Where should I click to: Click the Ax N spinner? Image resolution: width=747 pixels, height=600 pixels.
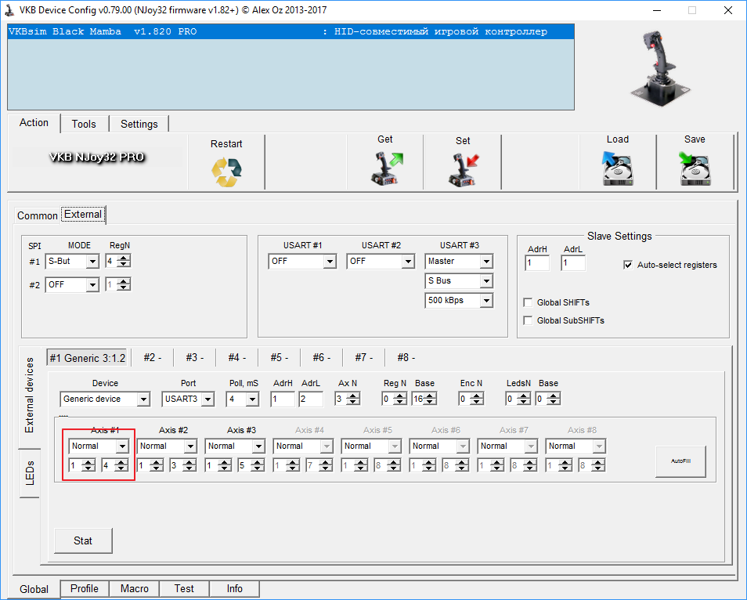pos(348,399)
